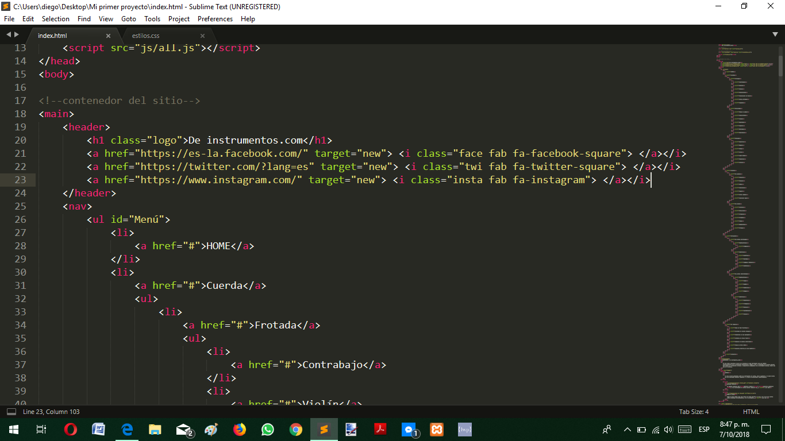
Task: Open the Project menu
Action: [x=179, y=19]
